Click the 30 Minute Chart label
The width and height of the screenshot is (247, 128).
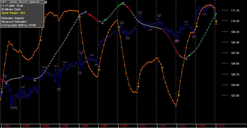click(11, 9)
